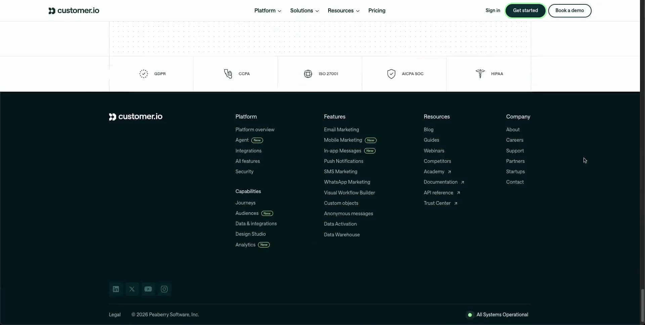Click the HIPAA caduceus icon
Image resolution: width=645 pixels, height=325 pixels.
click(x=480, y=74)
